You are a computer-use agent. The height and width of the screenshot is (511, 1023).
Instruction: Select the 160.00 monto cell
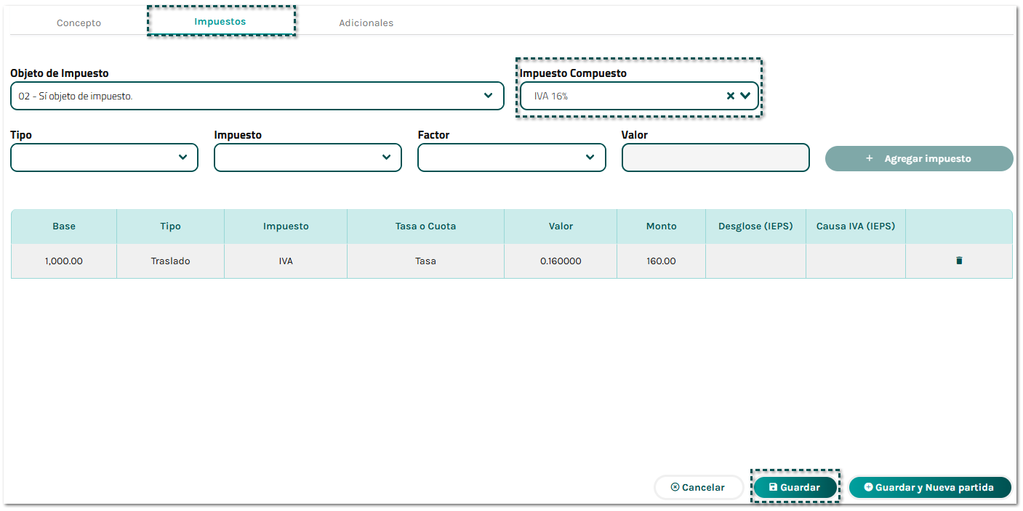[661, 261]
